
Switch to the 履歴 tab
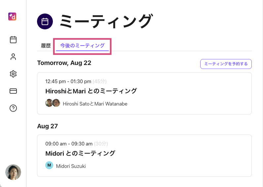[46, 46]
